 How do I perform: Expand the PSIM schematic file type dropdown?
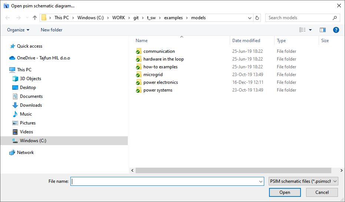[x=303, y=181]
